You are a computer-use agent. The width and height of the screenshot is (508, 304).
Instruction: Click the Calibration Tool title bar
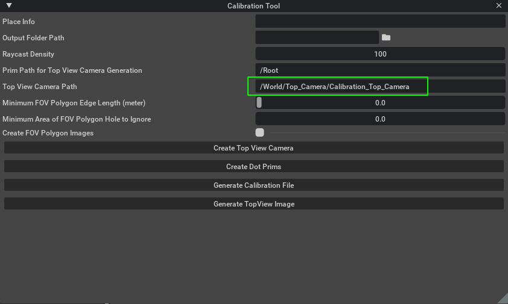[253, 6]
